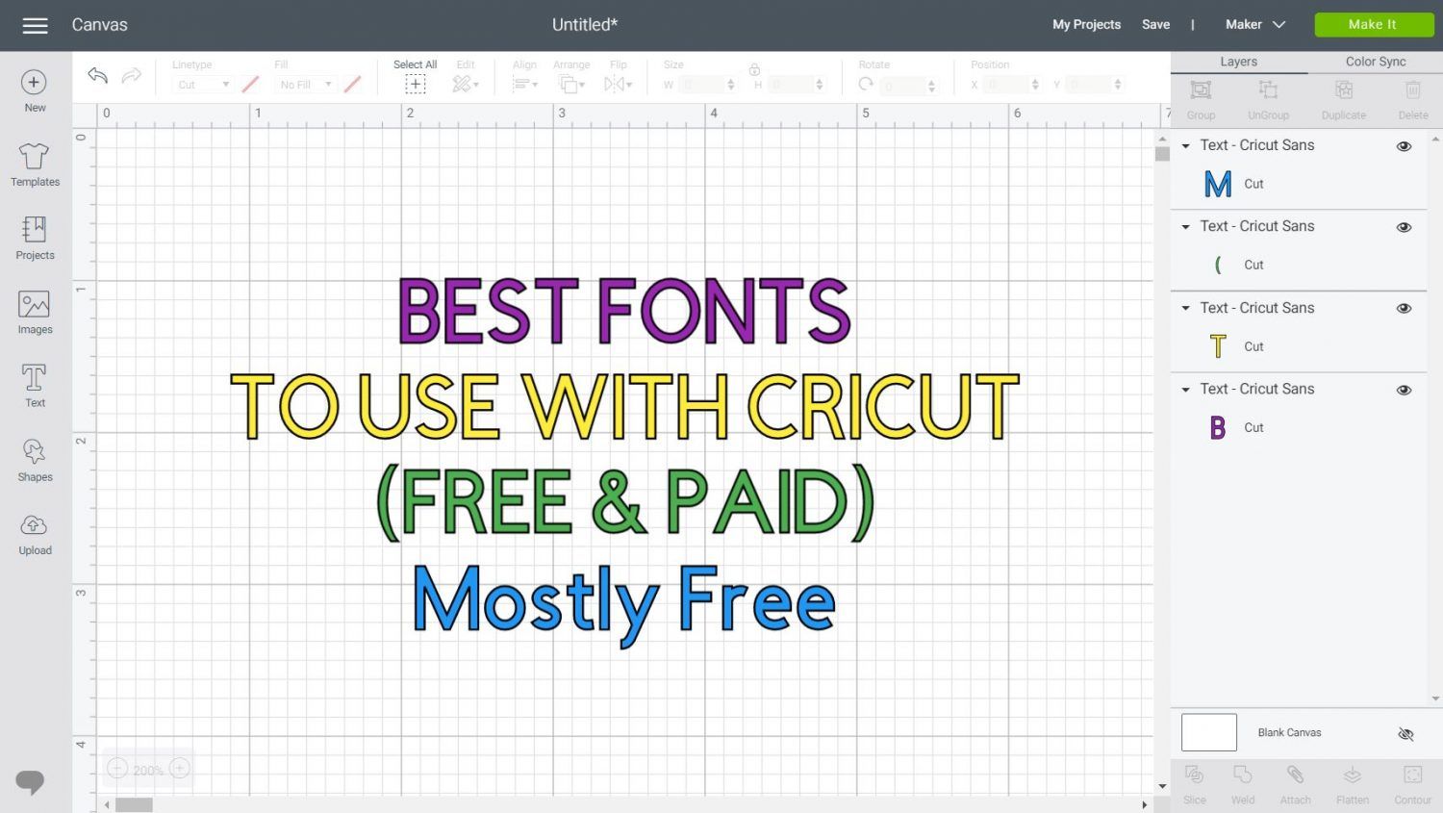Open the Edit tool icon
The width and height of the screenshot is (1443, 813).
click(x=466, y=85)
